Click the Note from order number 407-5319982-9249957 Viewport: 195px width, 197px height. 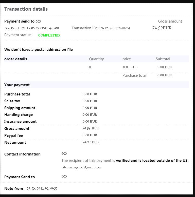coord(41,189)
